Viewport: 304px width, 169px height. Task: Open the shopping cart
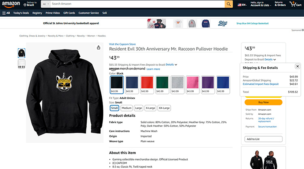295,4
